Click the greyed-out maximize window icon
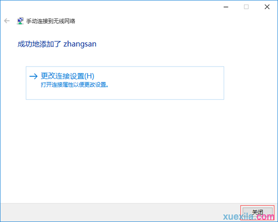Viewport: 278px width, 222px height. click(x=246, y=7)
